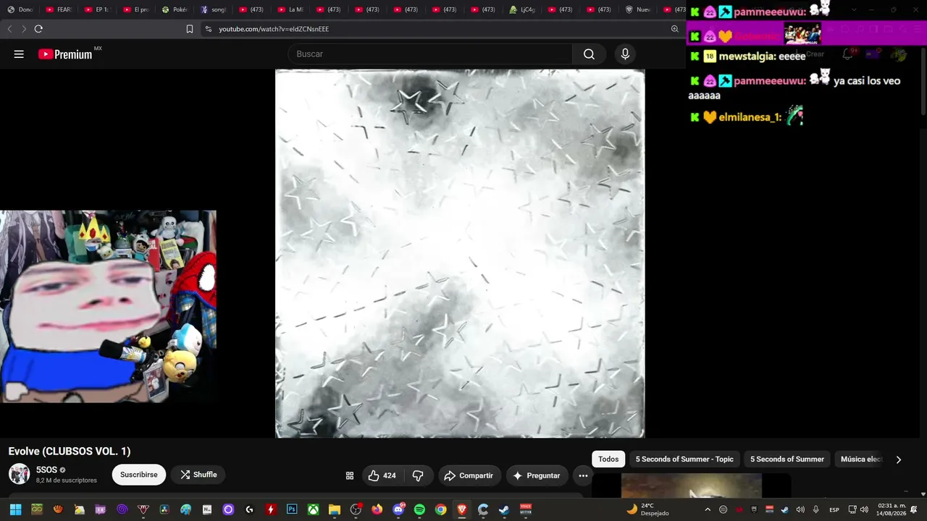This screenshot has width=927, height=521.
Task: Bookmark this page using the bookmark icon
Action: pyautogui.click(x=190, y=29)
